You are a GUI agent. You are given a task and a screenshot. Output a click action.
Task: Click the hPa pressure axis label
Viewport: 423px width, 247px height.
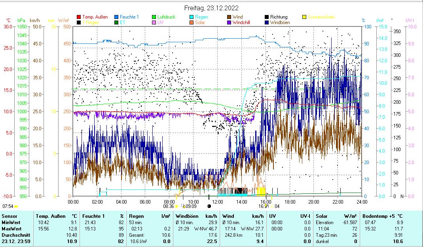[x=21, y=21]
